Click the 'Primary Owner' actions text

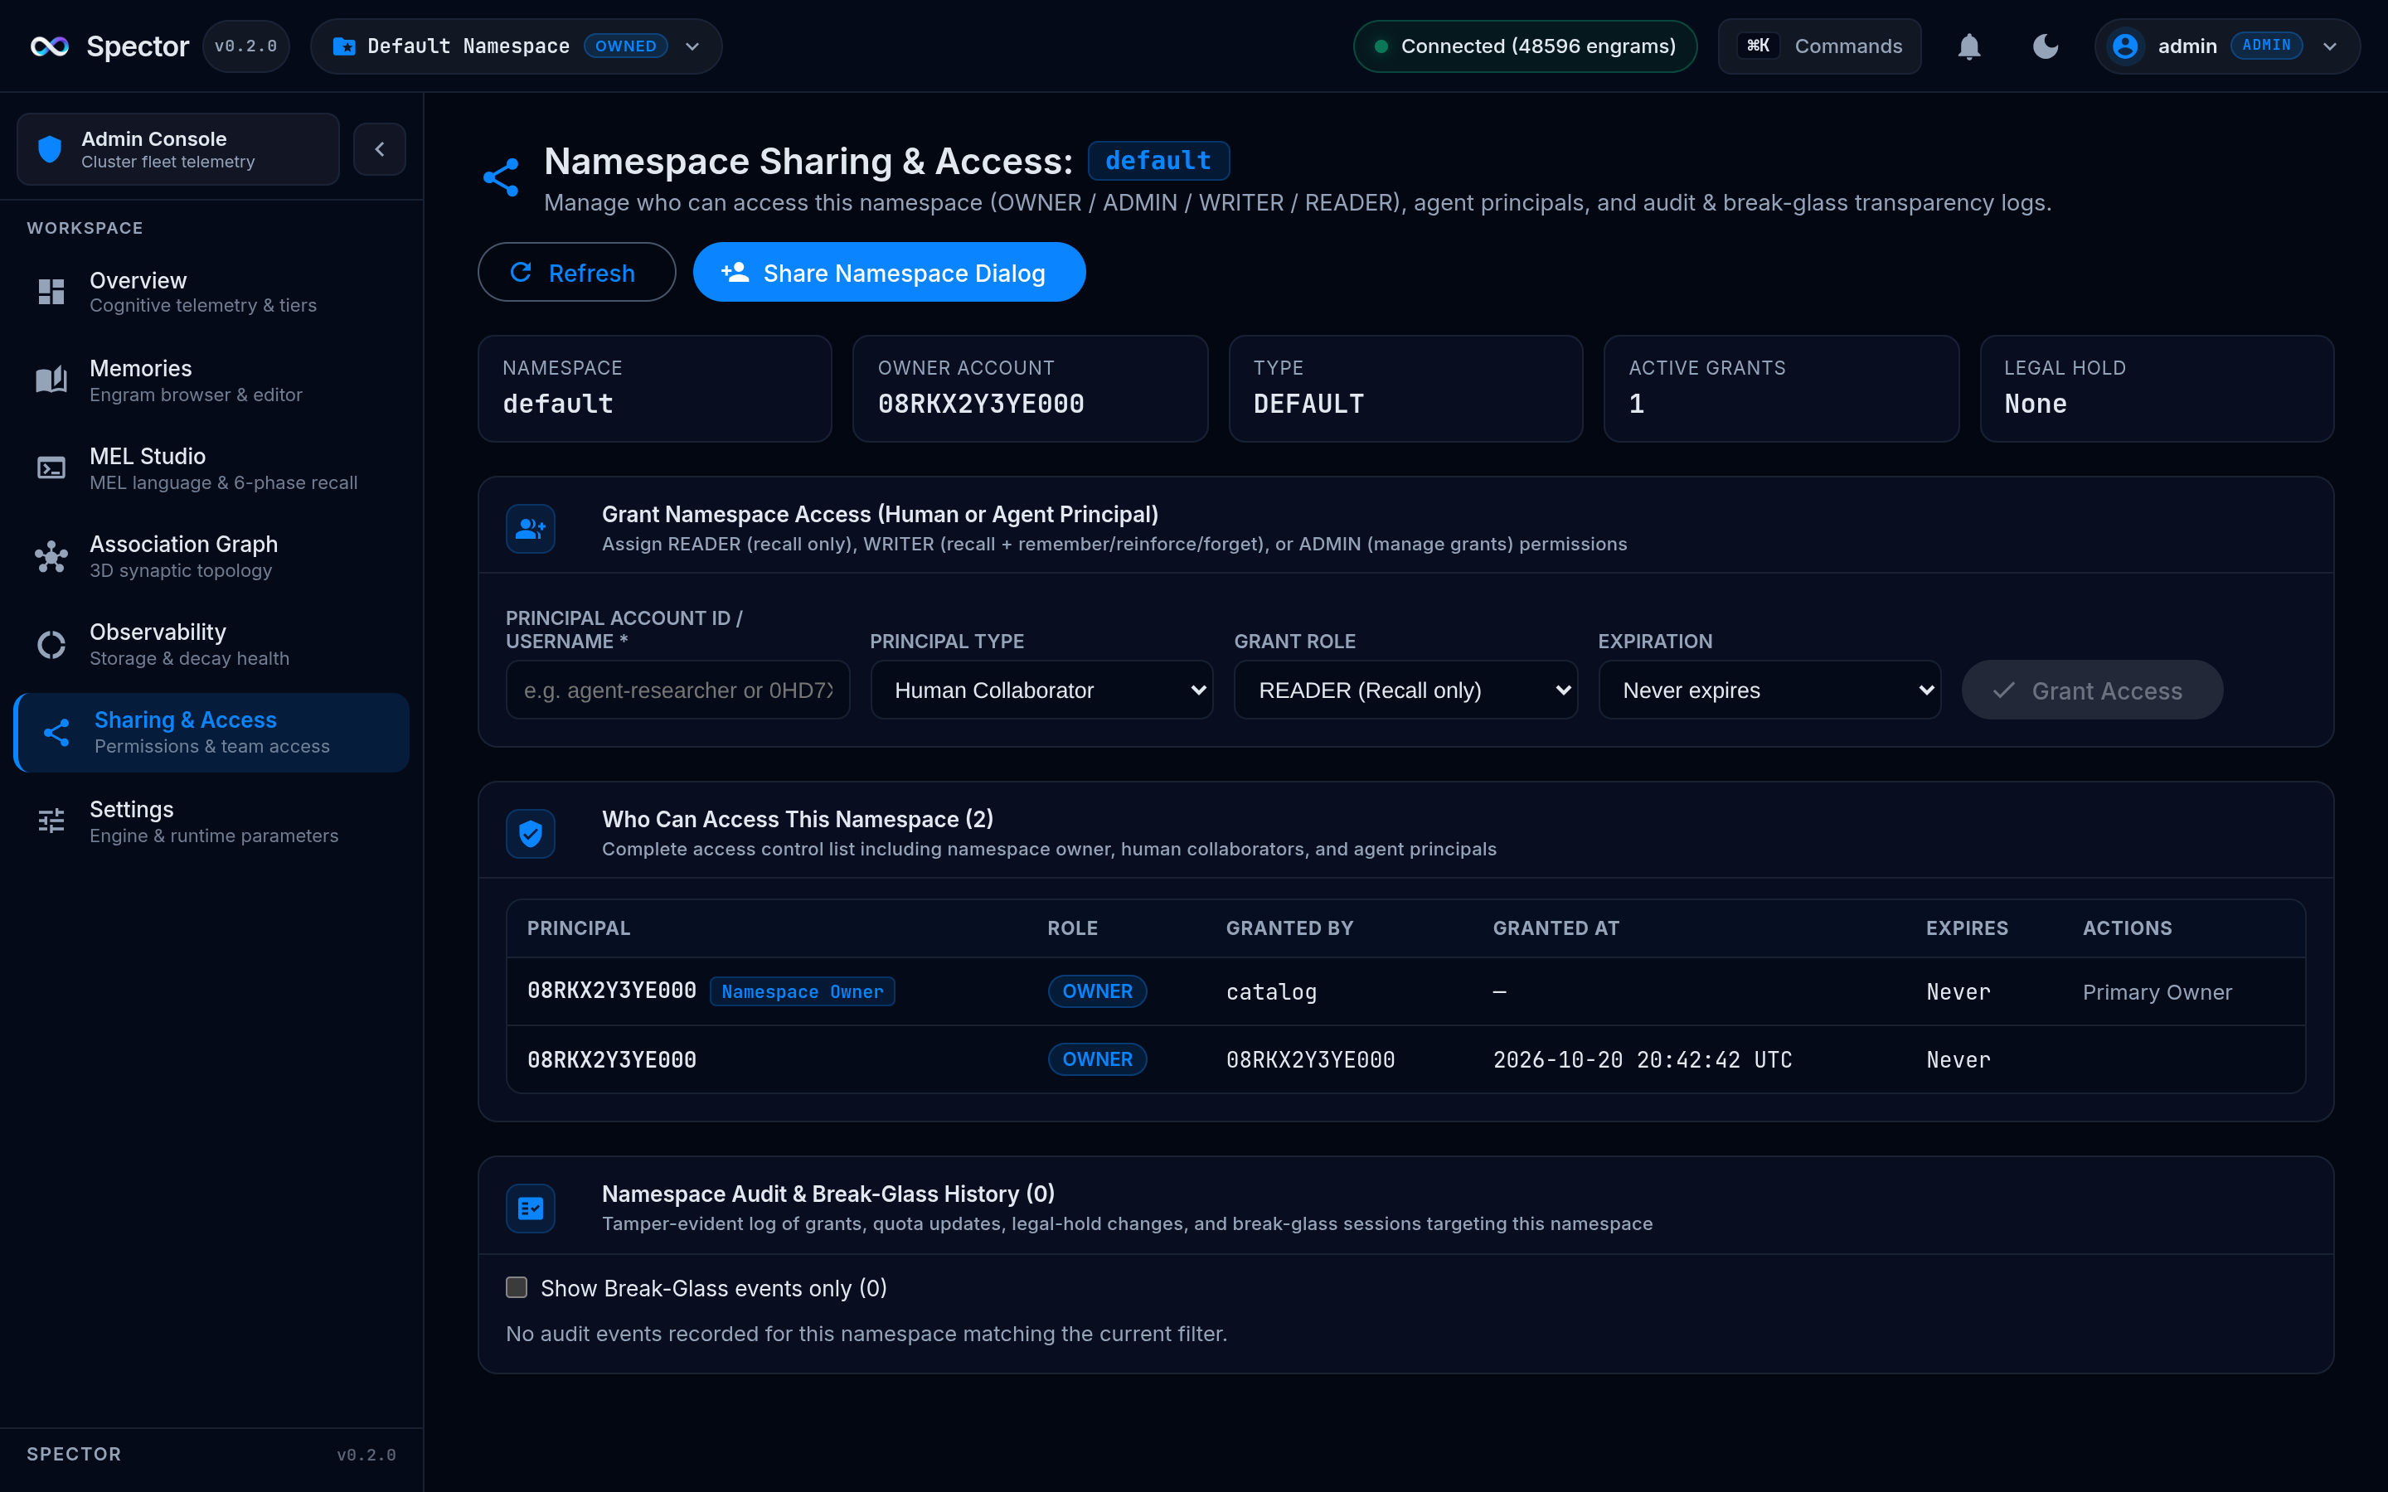click(x=2157, y=991)
